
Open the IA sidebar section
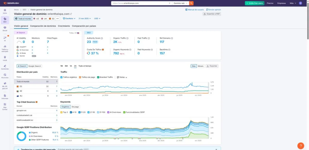(5, 39)
